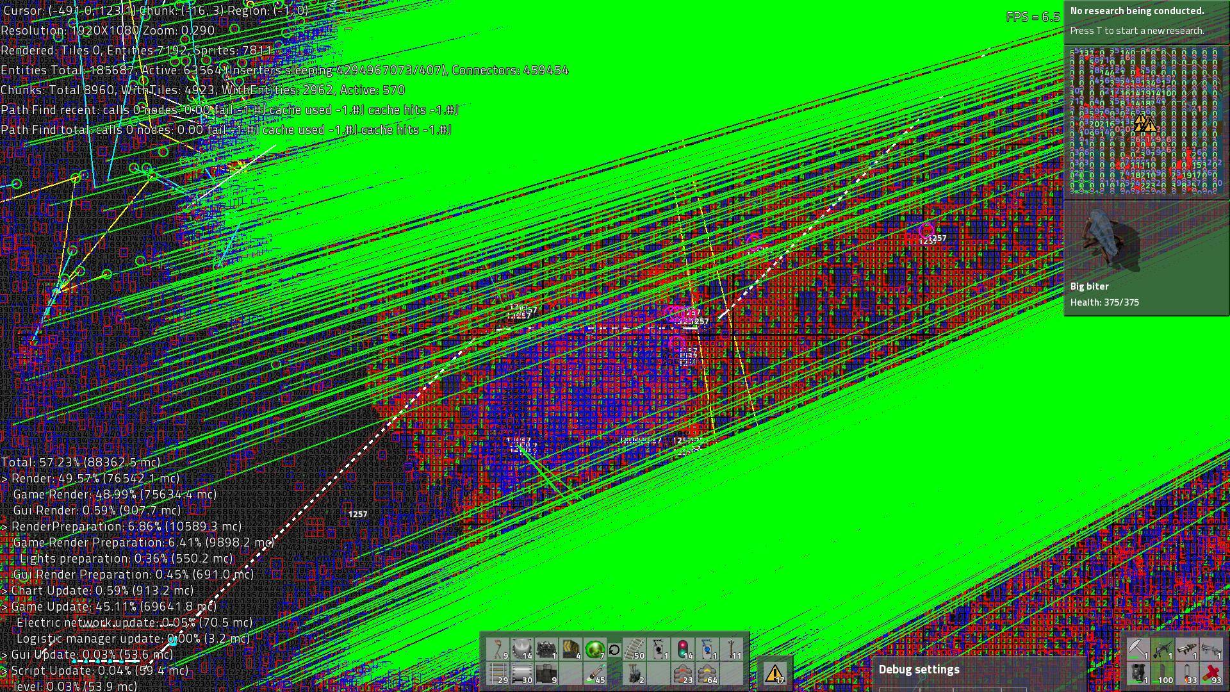This screenshot has width=1230, height=692.
Task: Click the Debug settings panel title
Action: tap(919, 670)
